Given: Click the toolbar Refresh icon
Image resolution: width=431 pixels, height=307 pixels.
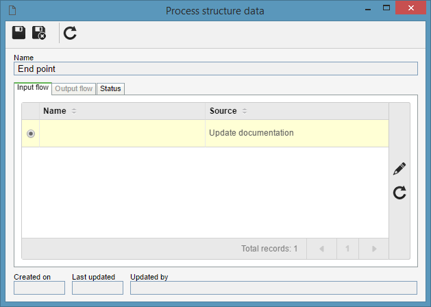Looking at the screenshot, I should (x=70, y=34).
